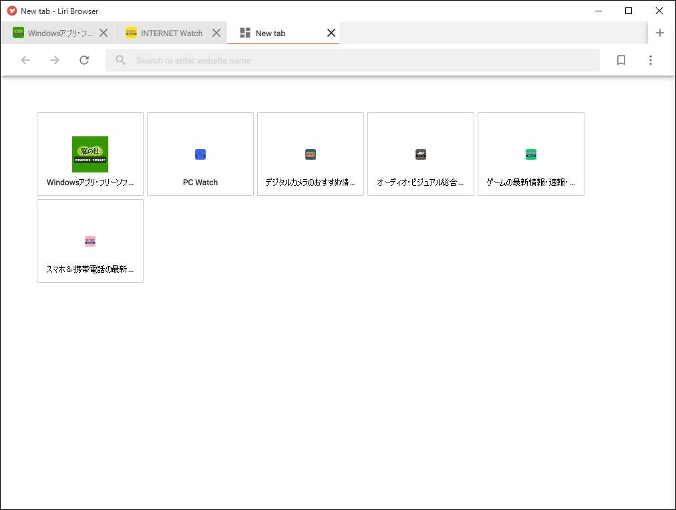Open the オーディオ・ビジュアル site tile
Viewport: 676px width, 510px height.
click(x=421, y=154)
